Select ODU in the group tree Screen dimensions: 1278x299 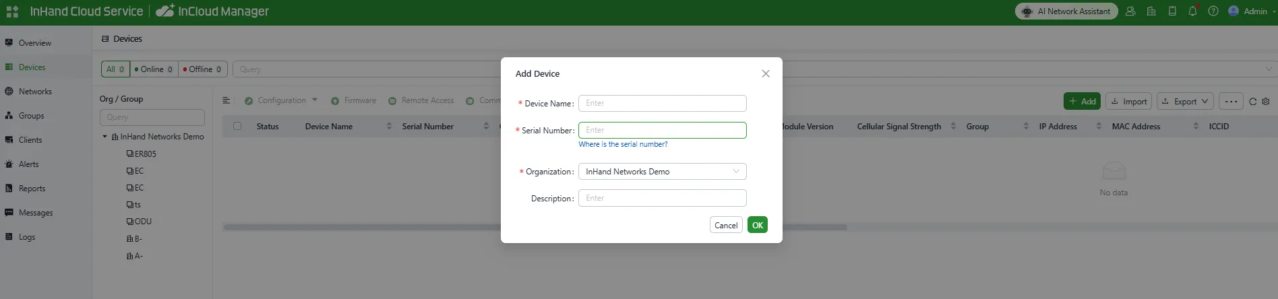(x=139, y=222)
